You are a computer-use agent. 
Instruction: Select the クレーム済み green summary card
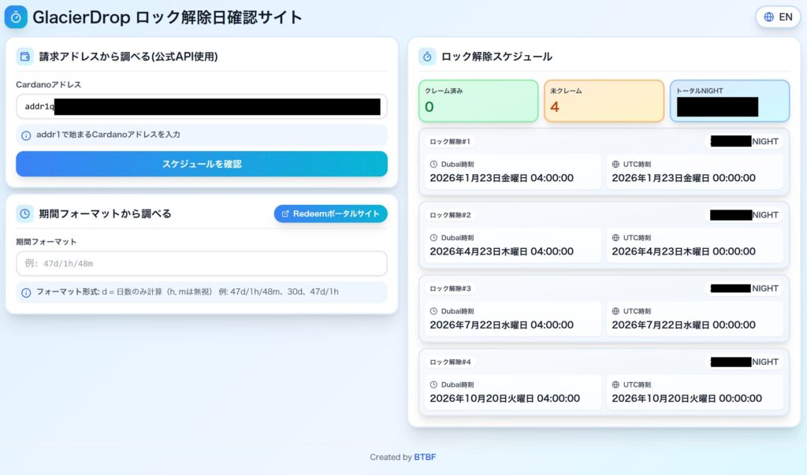tap(478, 101)
